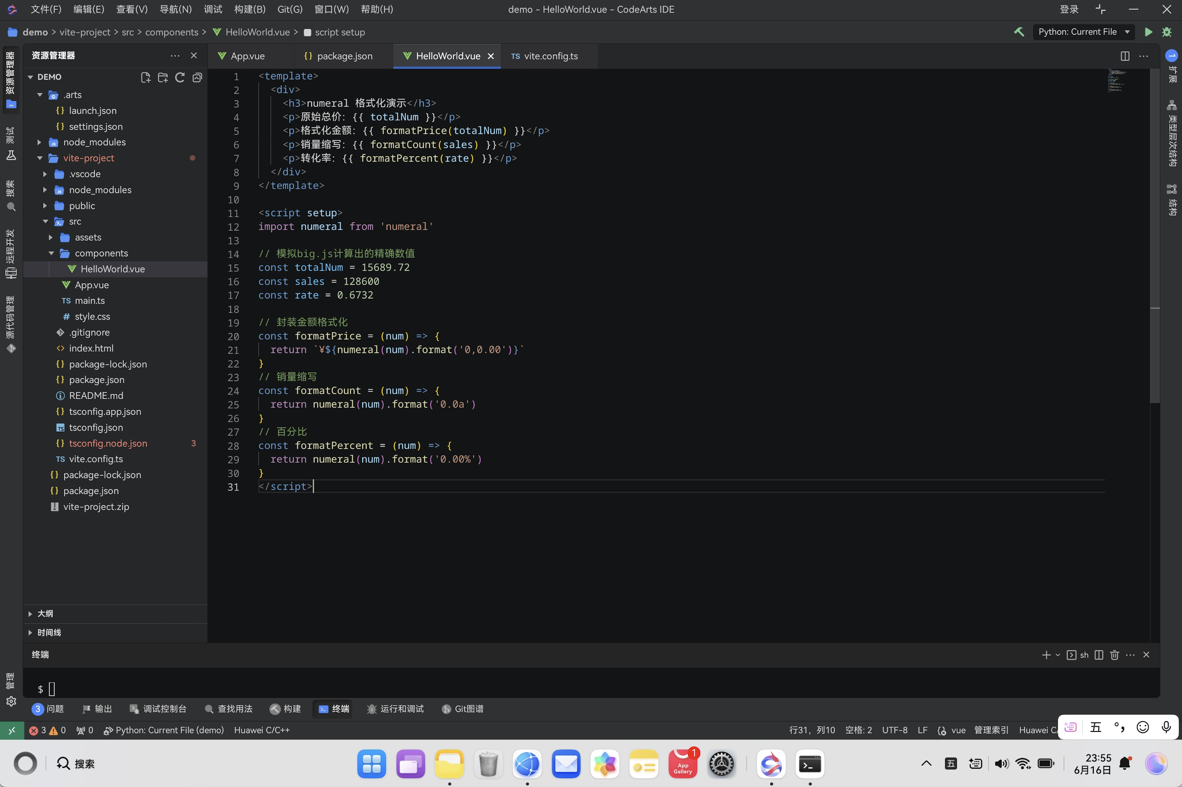Click the New Folder icon in explorer
The image size is (1182, 787).
point(163,77)
